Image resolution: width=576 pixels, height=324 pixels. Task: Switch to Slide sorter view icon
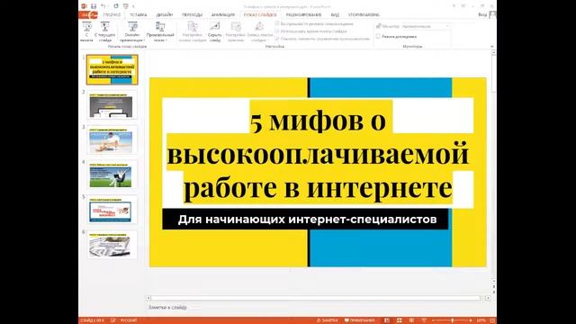coord(400,320)
